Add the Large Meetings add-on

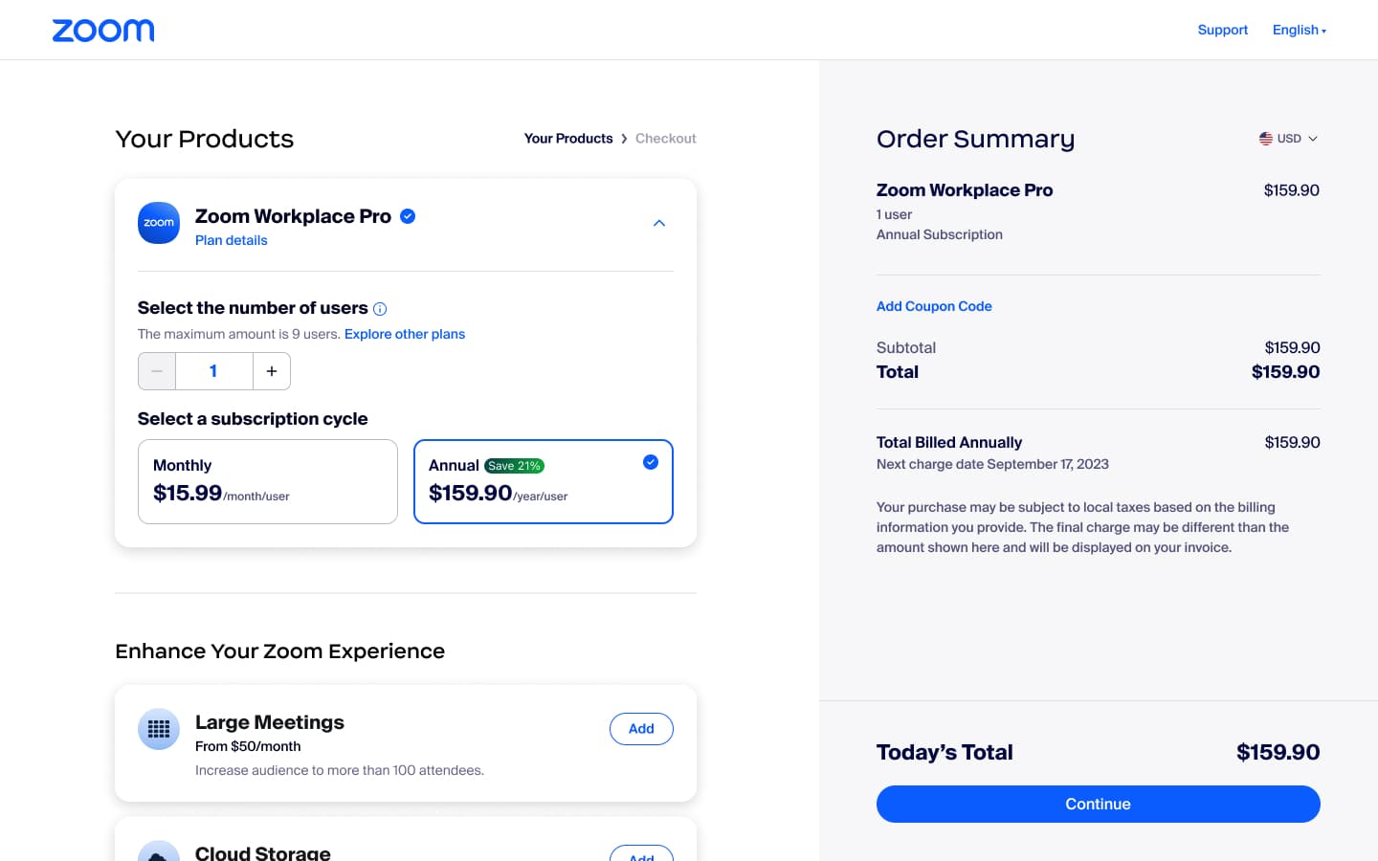641,729
